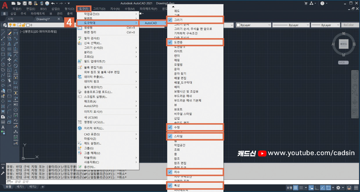Open the 형식(O) menu

pyautogui.click(x=69, y=9)
